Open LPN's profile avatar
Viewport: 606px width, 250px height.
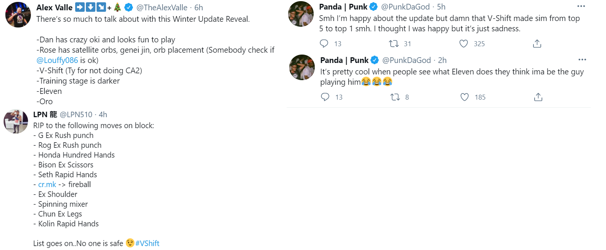(16, 121)
